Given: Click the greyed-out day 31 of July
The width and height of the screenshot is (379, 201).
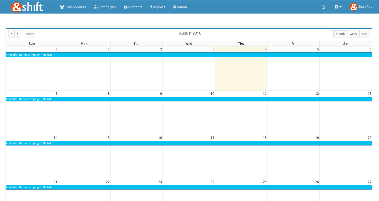Looking at the screenshot, I should point(56,49).
